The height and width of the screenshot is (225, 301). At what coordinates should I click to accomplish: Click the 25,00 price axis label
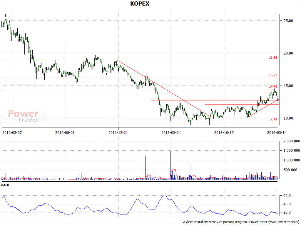(288, 21)
